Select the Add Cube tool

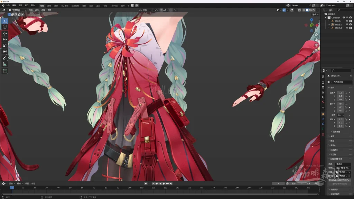5,71
